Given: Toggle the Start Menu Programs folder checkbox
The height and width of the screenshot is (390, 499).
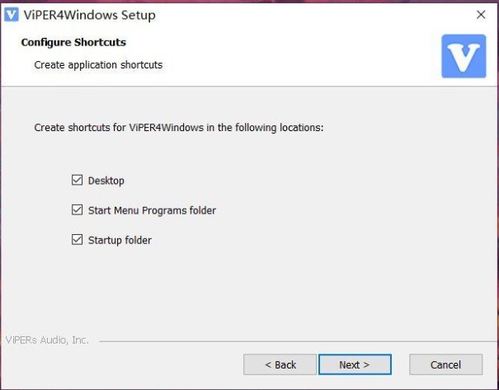Looking at the screenshot, I should click(x=78, y=210).
